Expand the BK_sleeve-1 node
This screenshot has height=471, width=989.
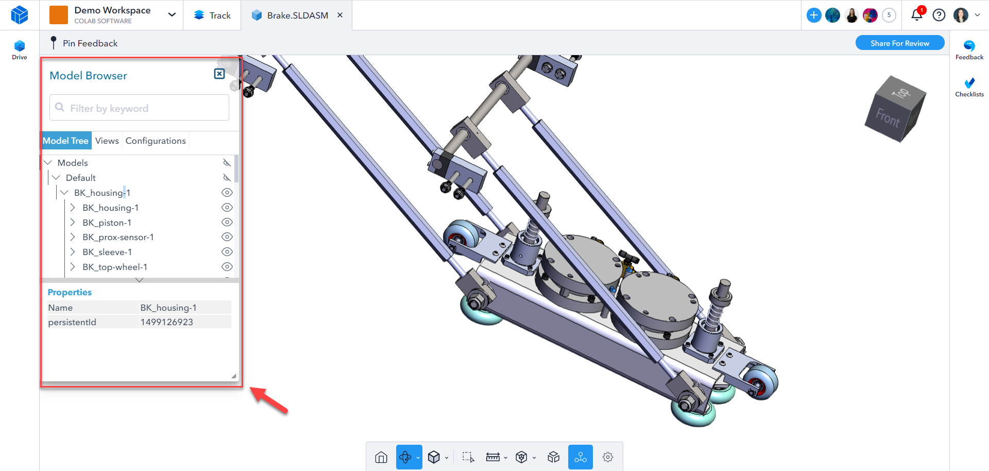(x=73, y=252)
